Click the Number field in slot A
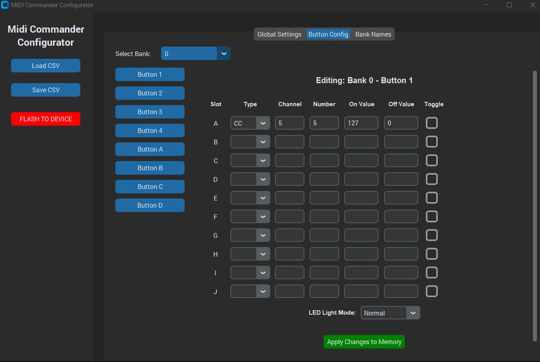Viewport: 540px width, 362px height. point(324,123)
